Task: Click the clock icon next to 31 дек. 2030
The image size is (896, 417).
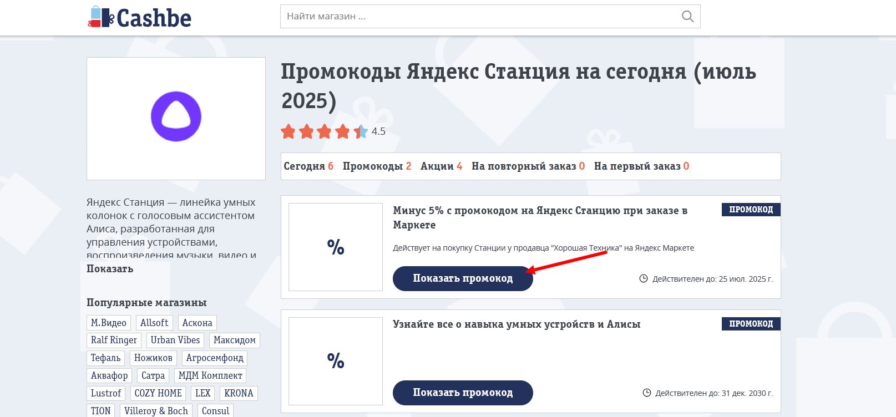Action: (646, 393)
